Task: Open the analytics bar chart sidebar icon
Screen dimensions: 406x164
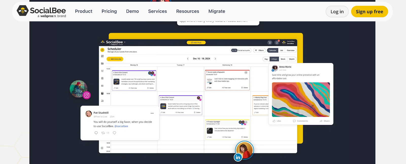Action: tap(102, 101)
